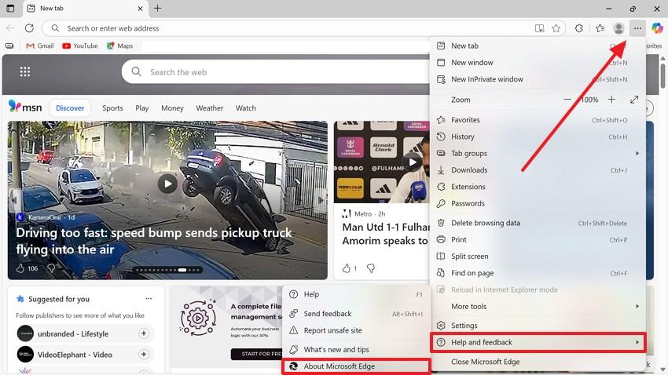Switch to the Money tab

pyautogui.click(x=172, y=108)
